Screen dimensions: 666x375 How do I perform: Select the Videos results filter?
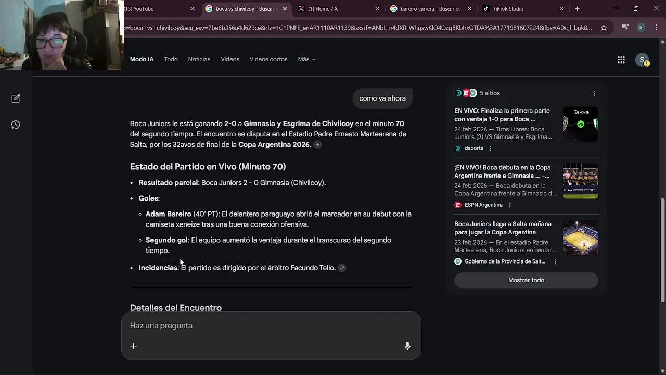coord(230,59)
